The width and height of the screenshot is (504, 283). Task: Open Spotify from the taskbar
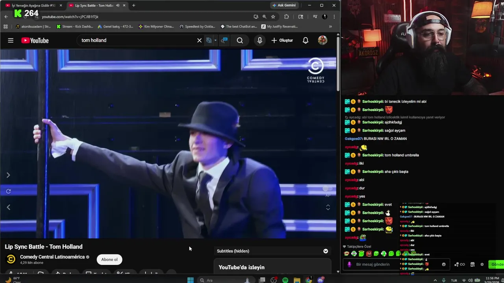[x=285, y=280]
